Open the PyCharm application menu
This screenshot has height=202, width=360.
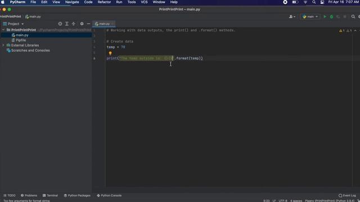click(x=17, y=2)
